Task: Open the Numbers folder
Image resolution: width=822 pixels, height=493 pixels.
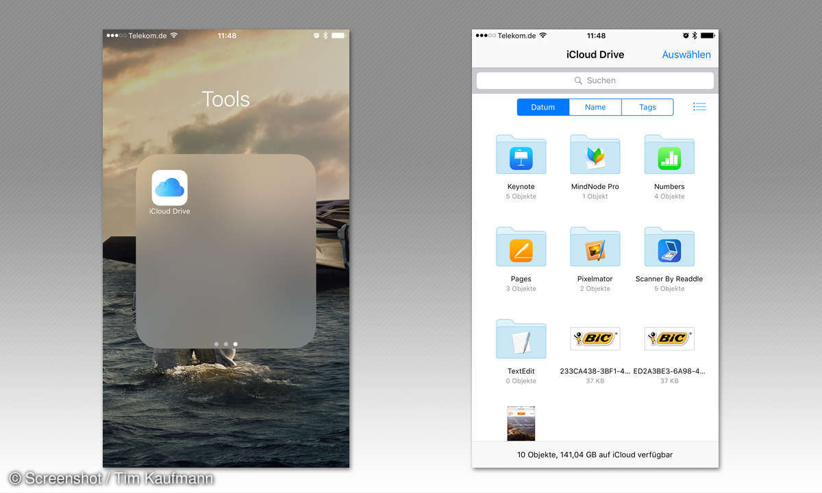Action: tap(669, 155)
